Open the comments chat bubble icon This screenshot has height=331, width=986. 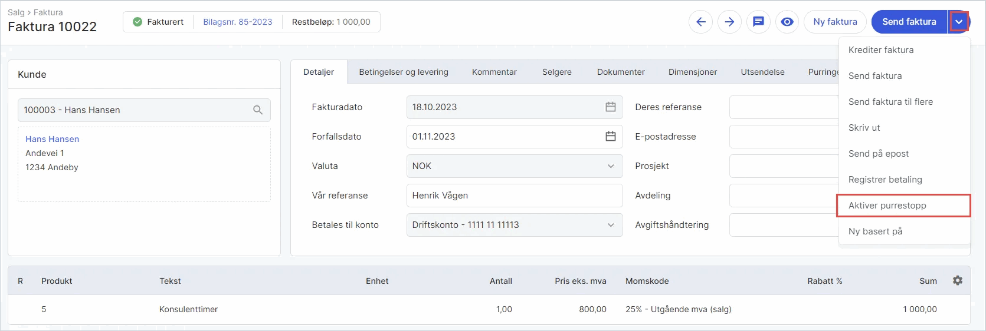pyautogui.click(x=758, y=22)
